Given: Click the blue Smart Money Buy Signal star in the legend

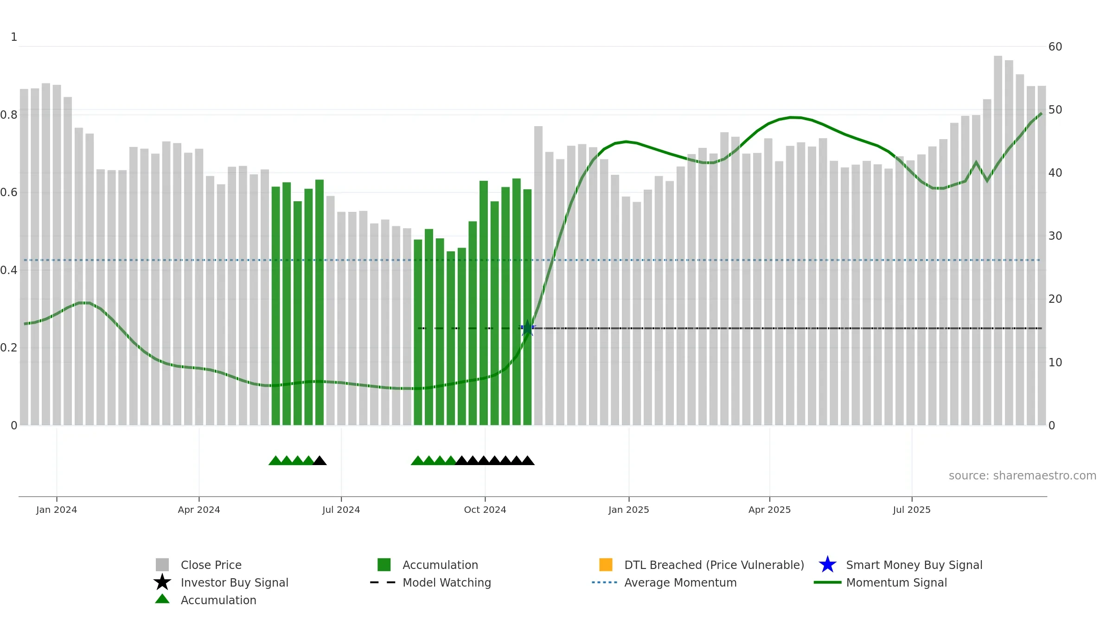Looking at the screenshot, I should click(827, 565).
